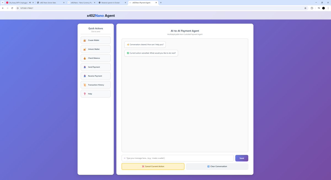Switch to the x402Nano - Nano Currency tab
Screen dimensions: 331x180
81,2
